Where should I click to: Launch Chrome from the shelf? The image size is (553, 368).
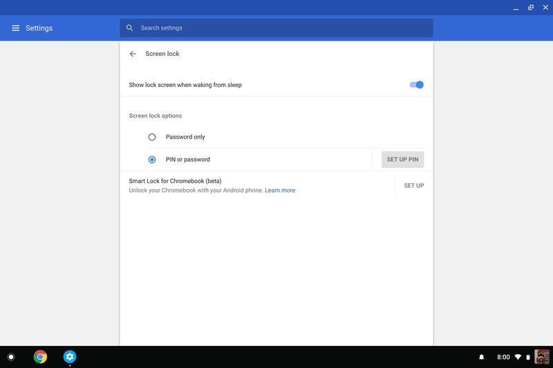click(x=40, y=357)
